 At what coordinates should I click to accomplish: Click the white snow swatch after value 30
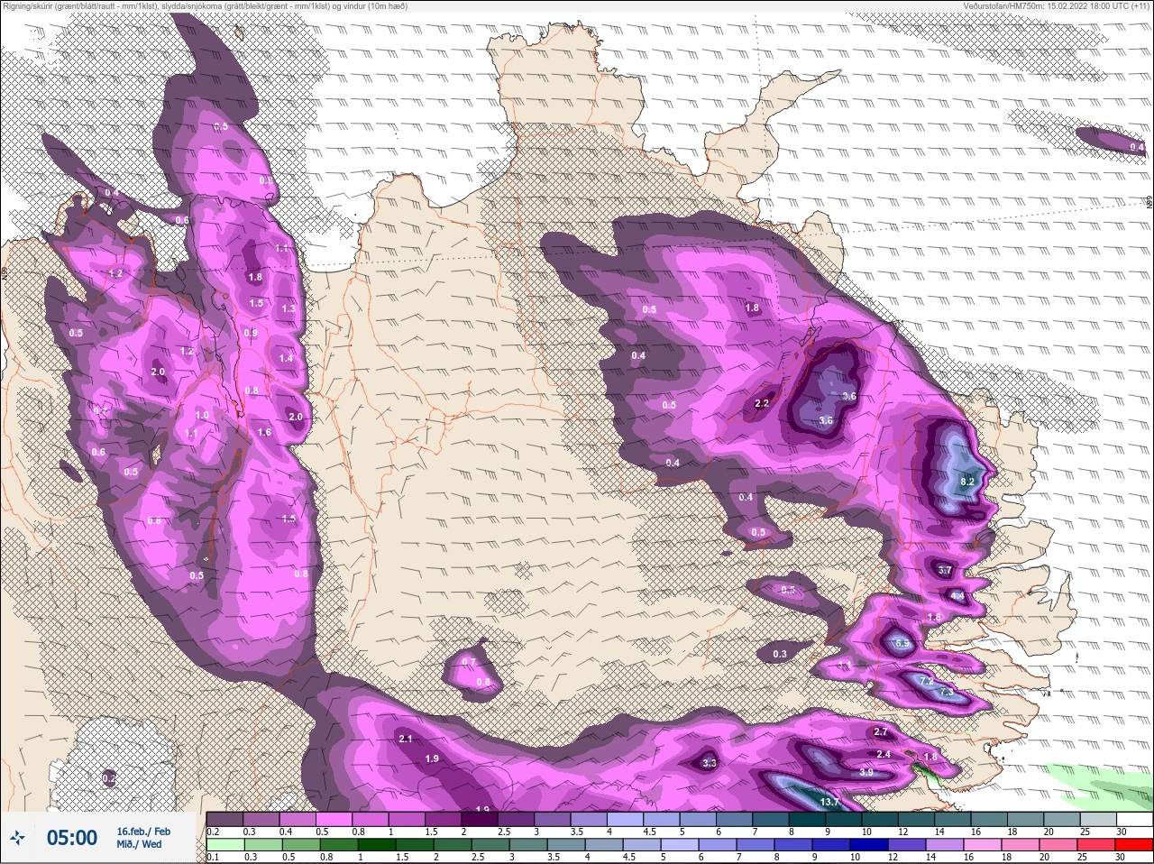(1134, 819)
